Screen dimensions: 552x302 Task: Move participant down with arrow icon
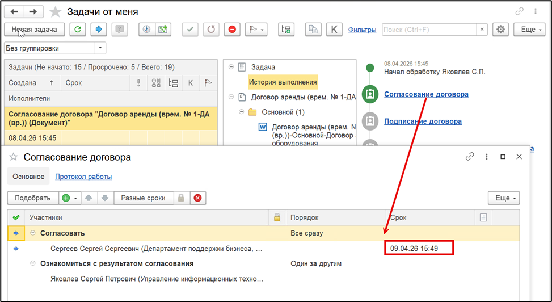[x=105, y=198]
